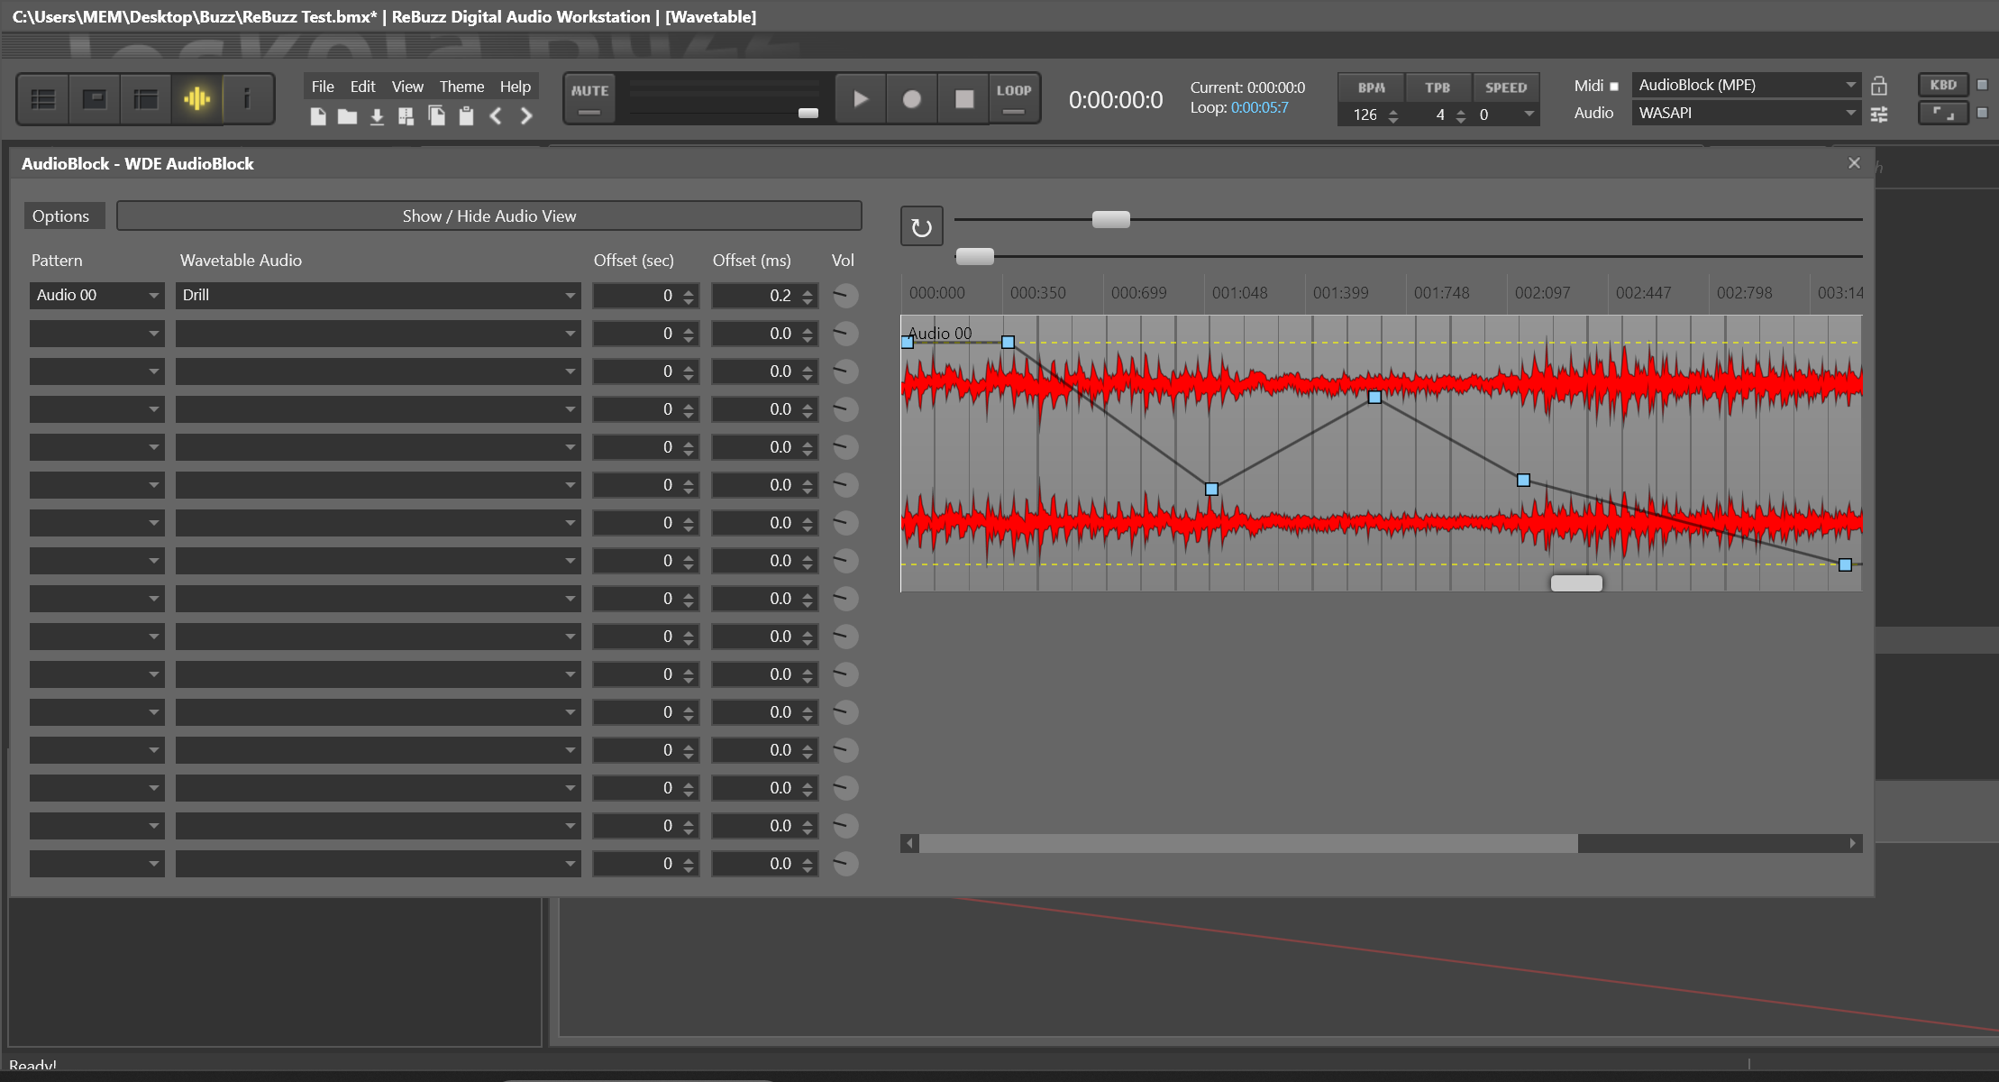
Task: Click the TPB stepper arrows beside 4
Action: [1461, 115]
